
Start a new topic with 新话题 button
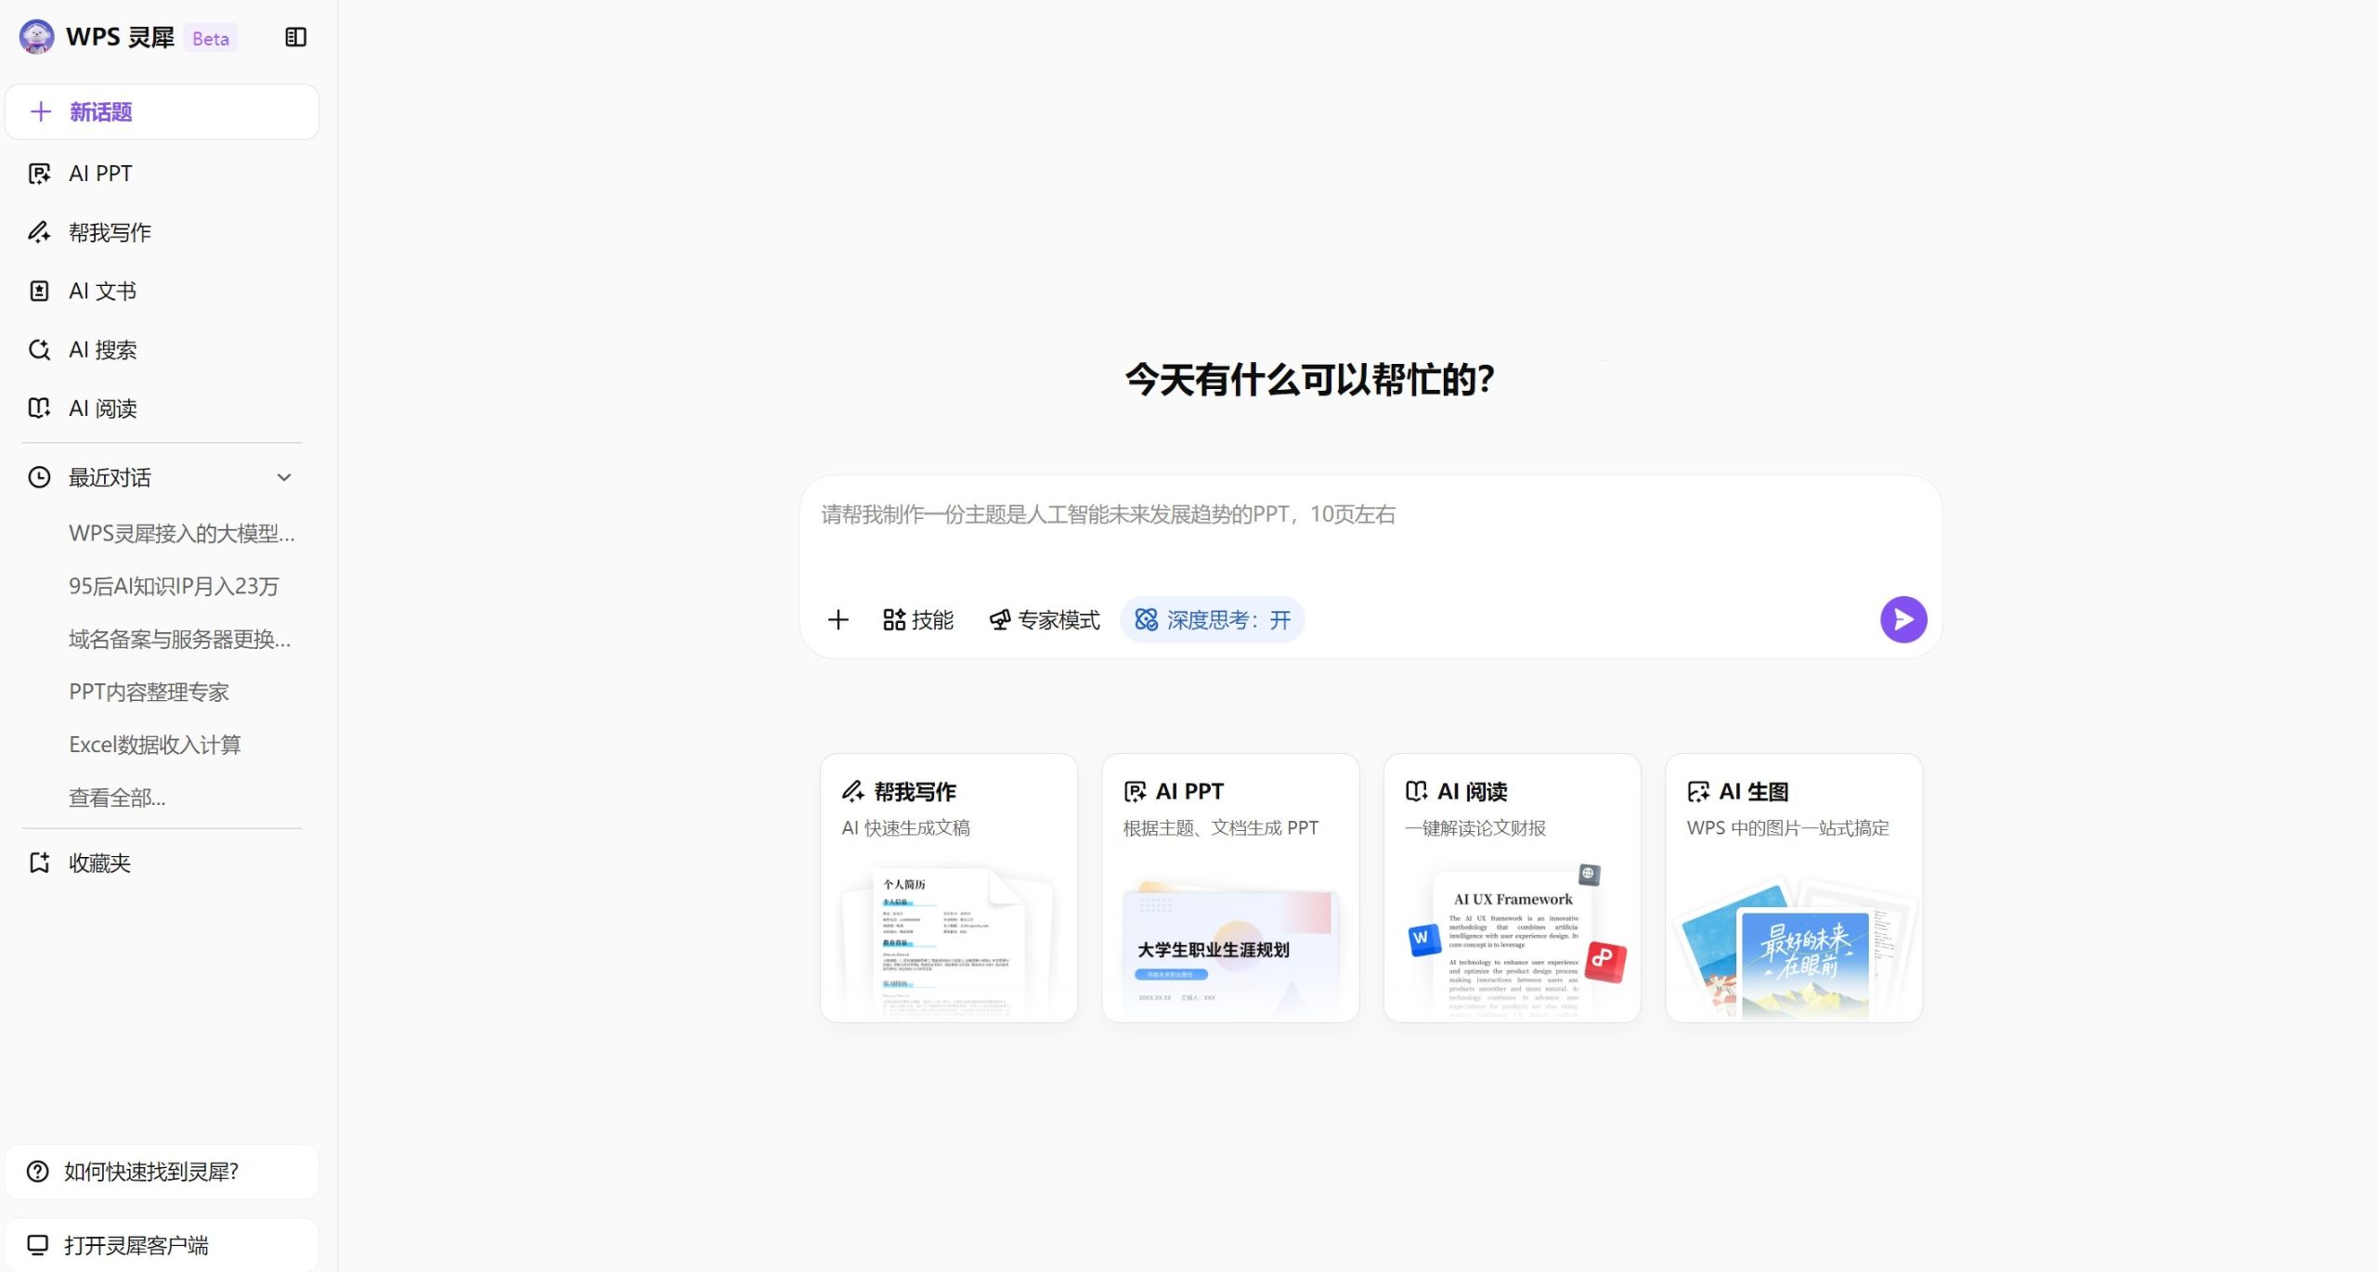pyautogui.click(x=162, y=112)
